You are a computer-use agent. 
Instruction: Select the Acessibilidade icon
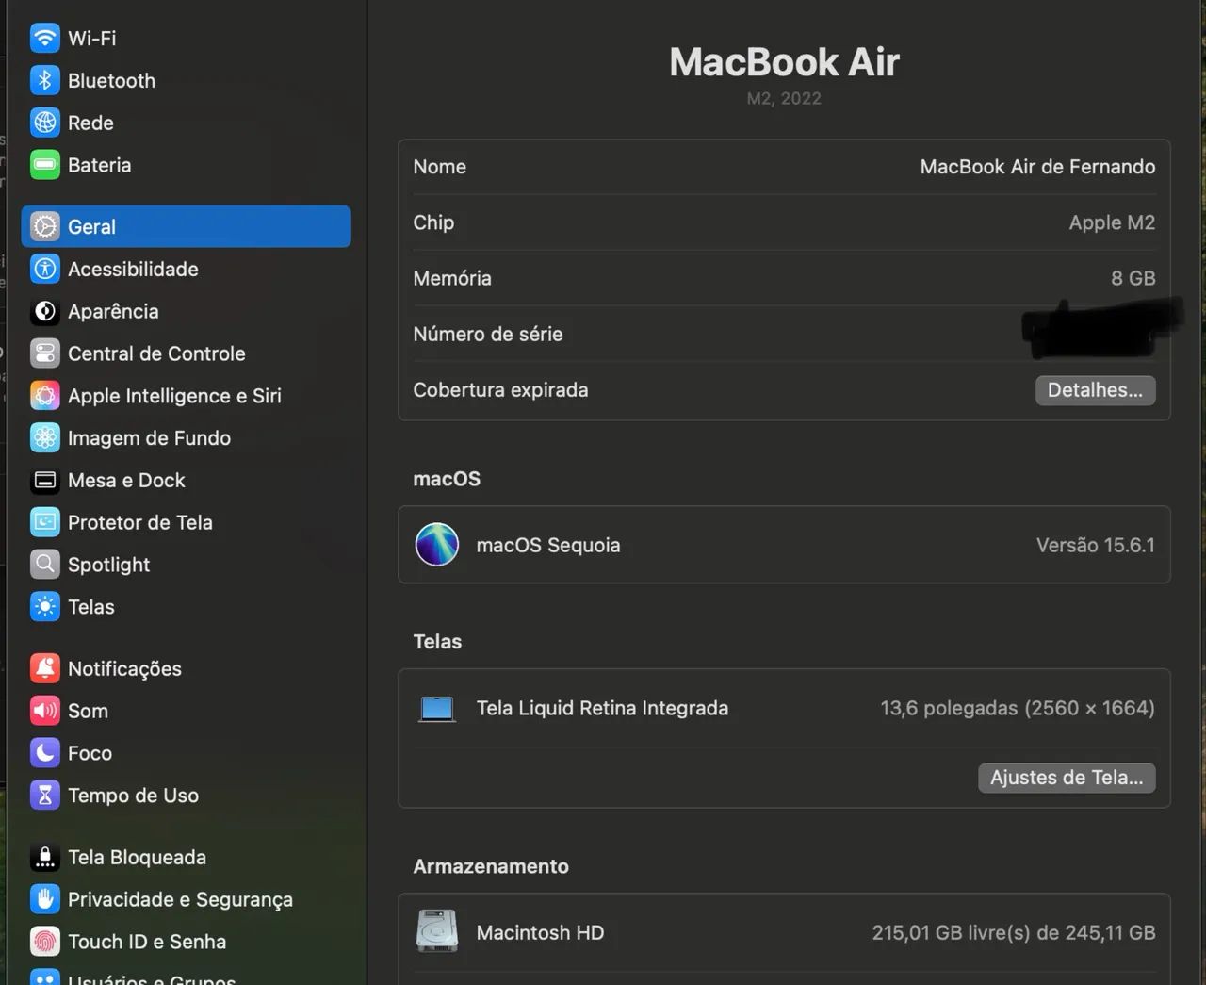[44, 269]
